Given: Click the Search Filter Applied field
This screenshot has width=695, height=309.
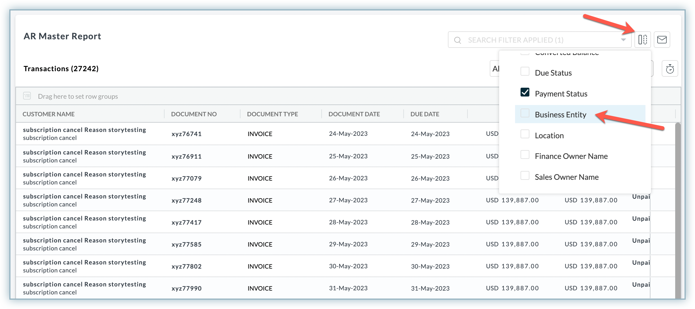Looking at the screenshot, I should click(539, 40).
